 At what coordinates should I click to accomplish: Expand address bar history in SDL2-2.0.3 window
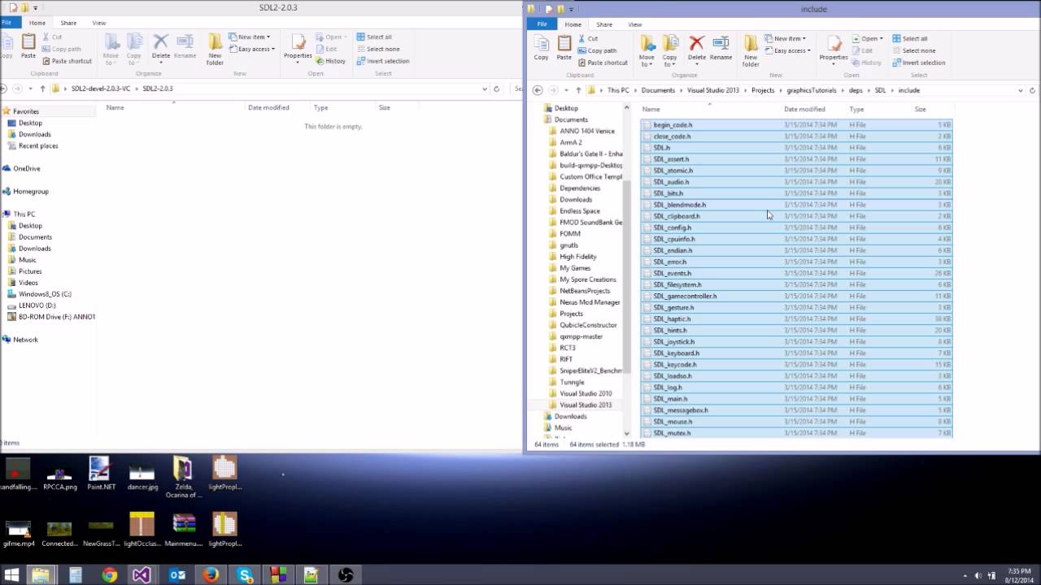point(485,89)
